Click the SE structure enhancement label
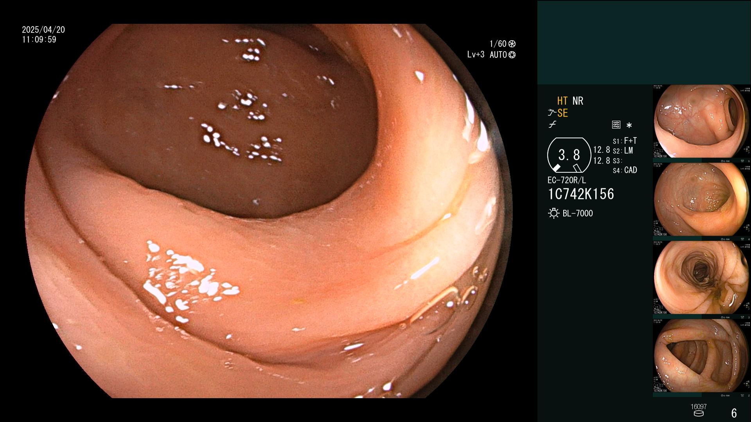 [562, 113]
